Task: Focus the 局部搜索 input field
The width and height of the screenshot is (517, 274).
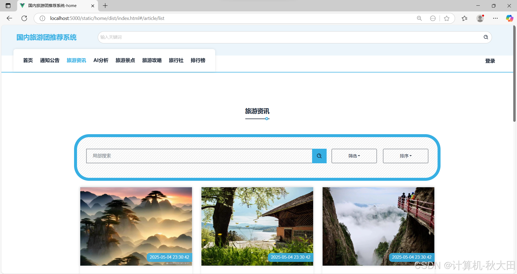Action: coord(199,156)
